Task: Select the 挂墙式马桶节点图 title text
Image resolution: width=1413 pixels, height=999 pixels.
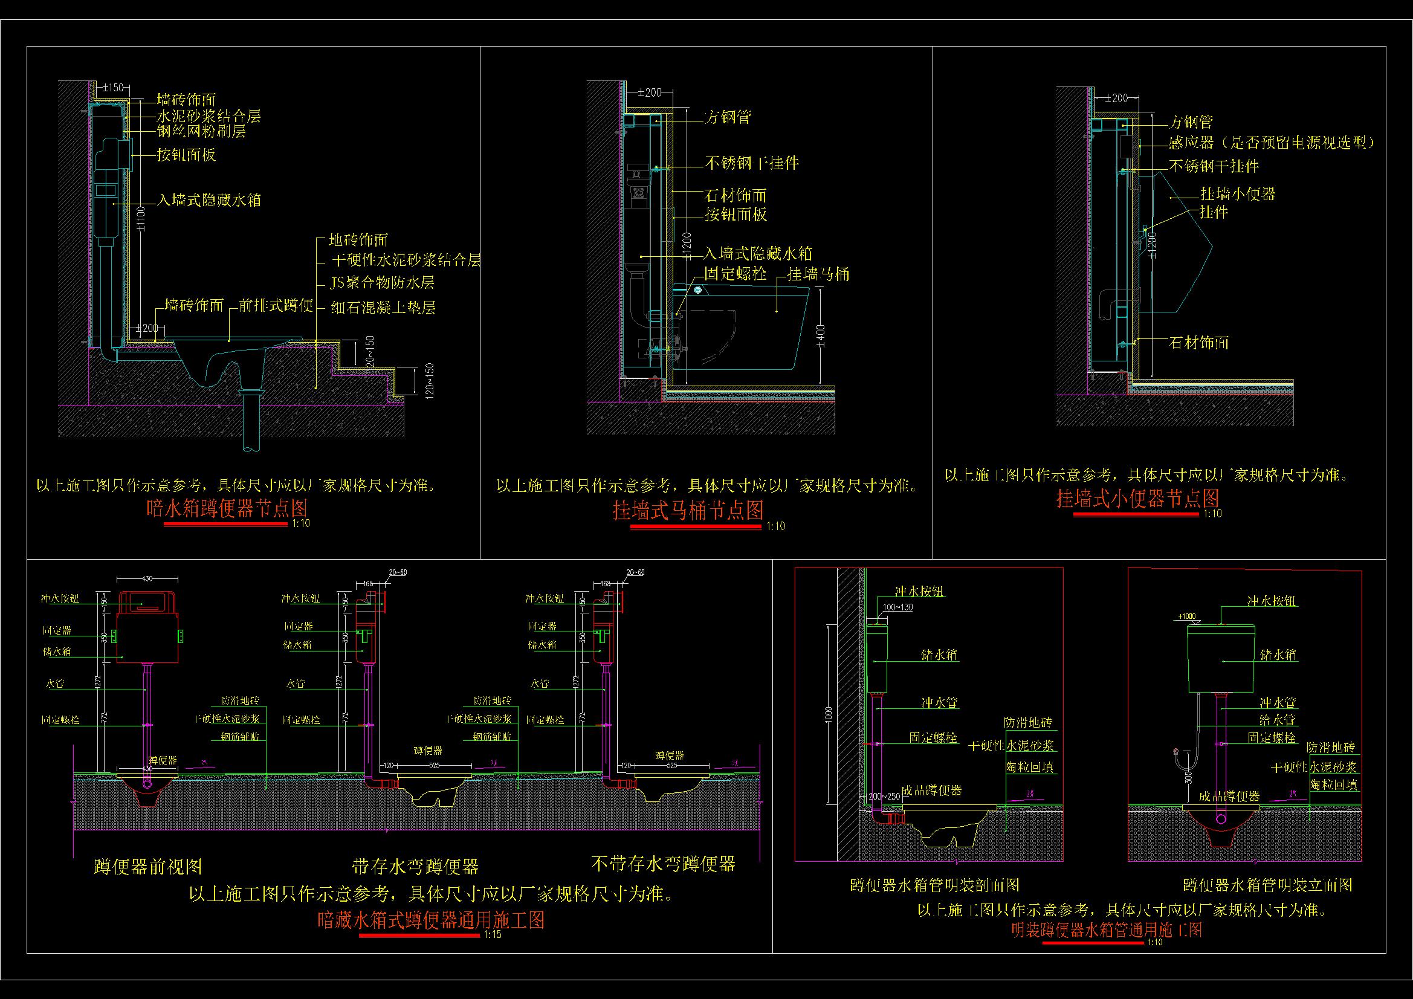Action: 688,510
